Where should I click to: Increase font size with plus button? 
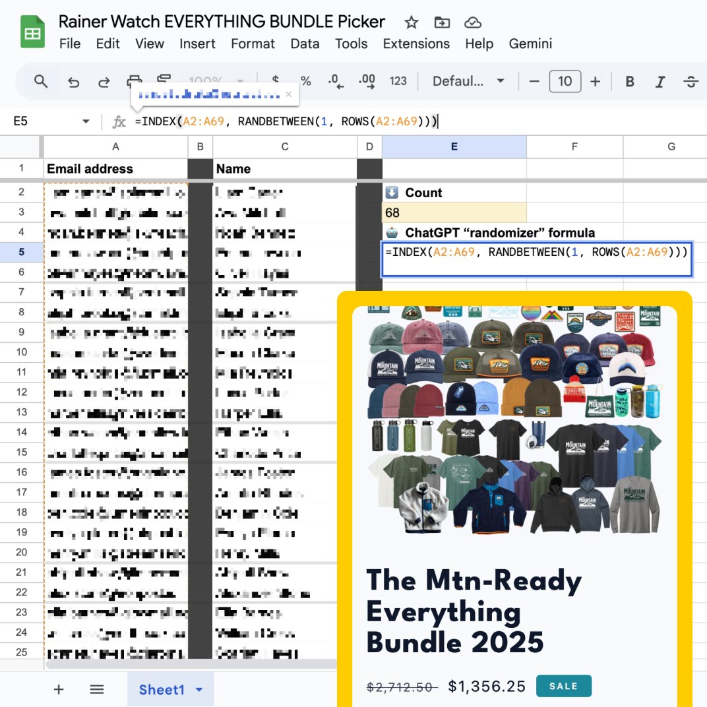[595, 81]
